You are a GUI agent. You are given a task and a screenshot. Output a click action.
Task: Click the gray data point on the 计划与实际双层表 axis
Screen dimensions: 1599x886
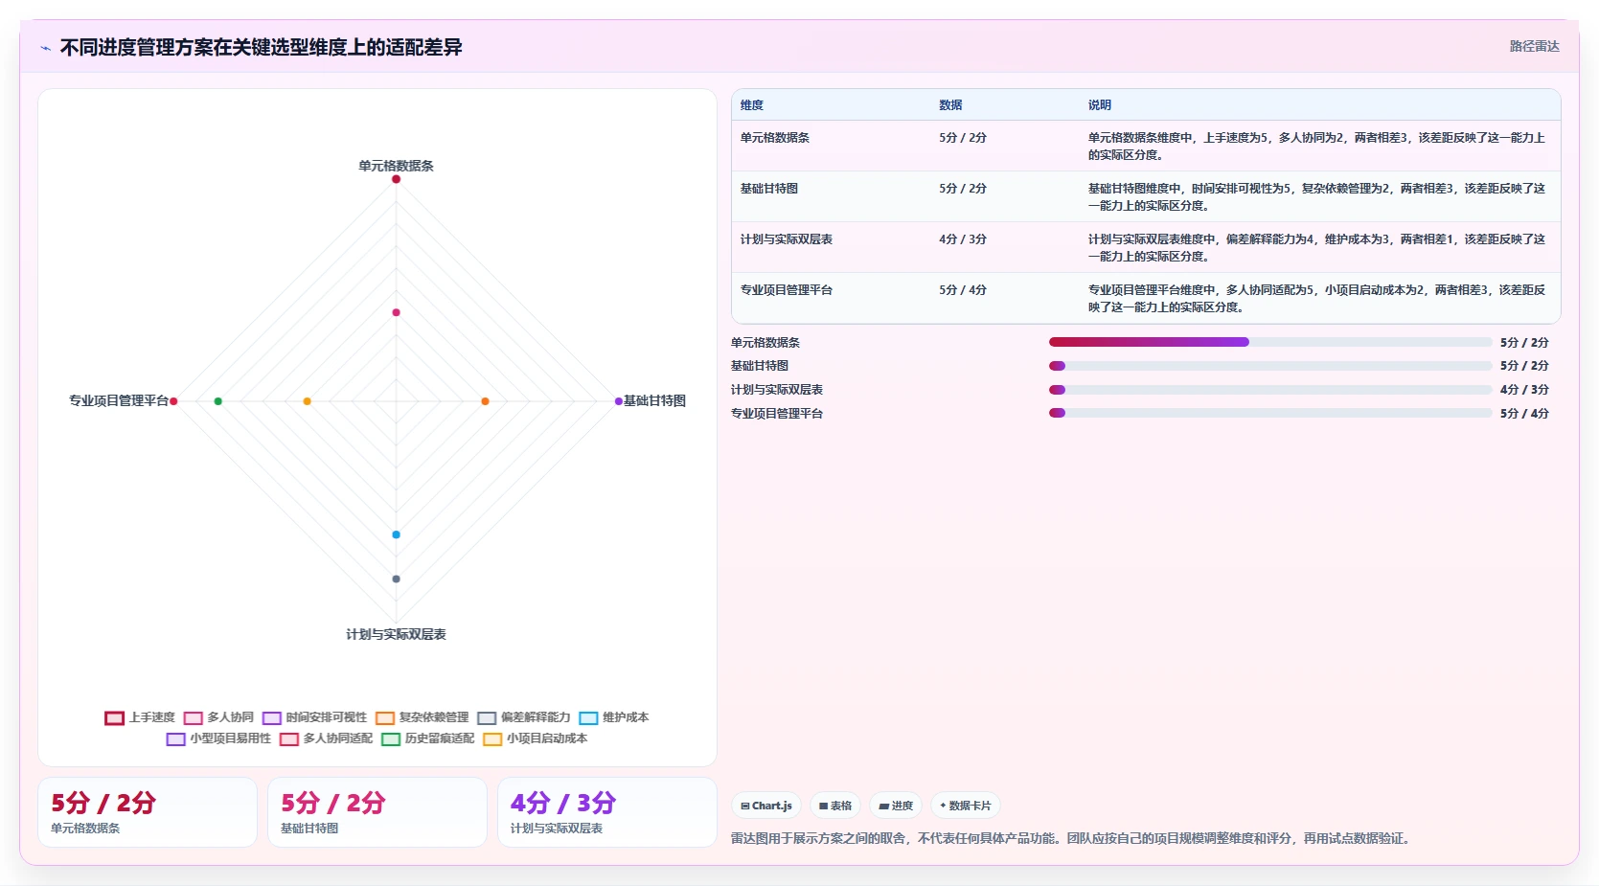[396, 579]
